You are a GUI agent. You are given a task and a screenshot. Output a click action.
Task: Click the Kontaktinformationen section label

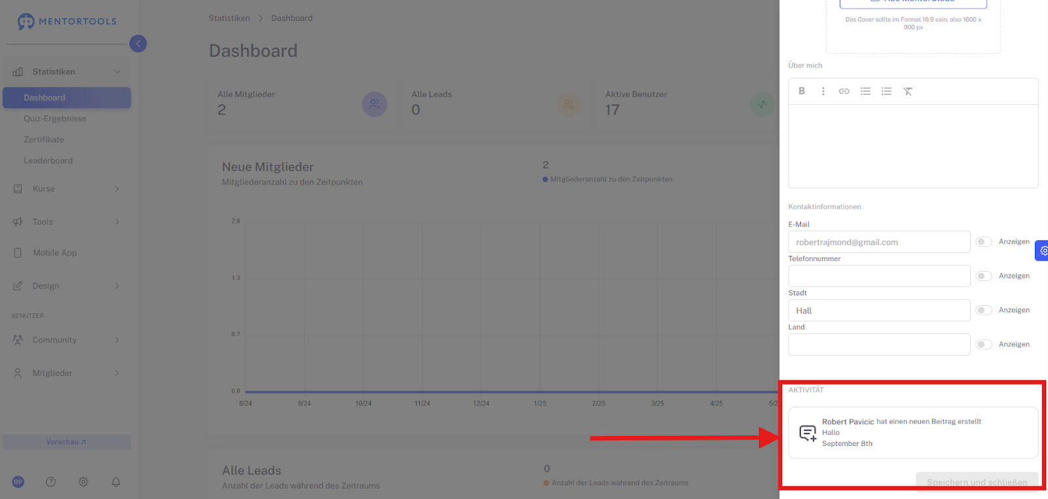(825, 207)
